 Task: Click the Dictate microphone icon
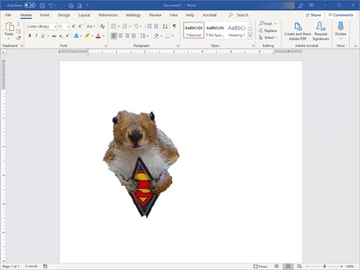pyautogui.click(x=341, y=26)
